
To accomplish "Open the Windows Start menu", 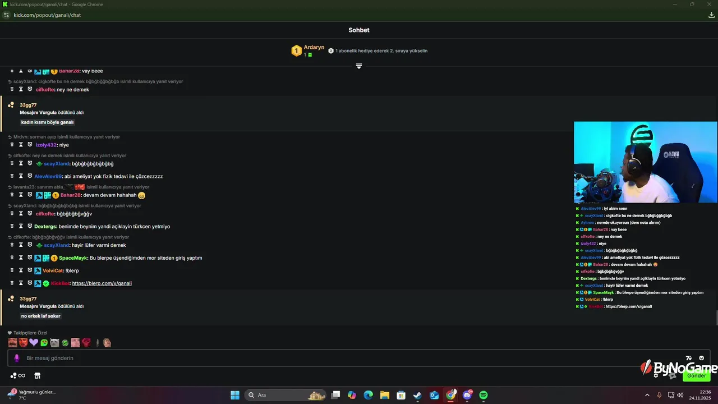I will click(x=235, y=395).
